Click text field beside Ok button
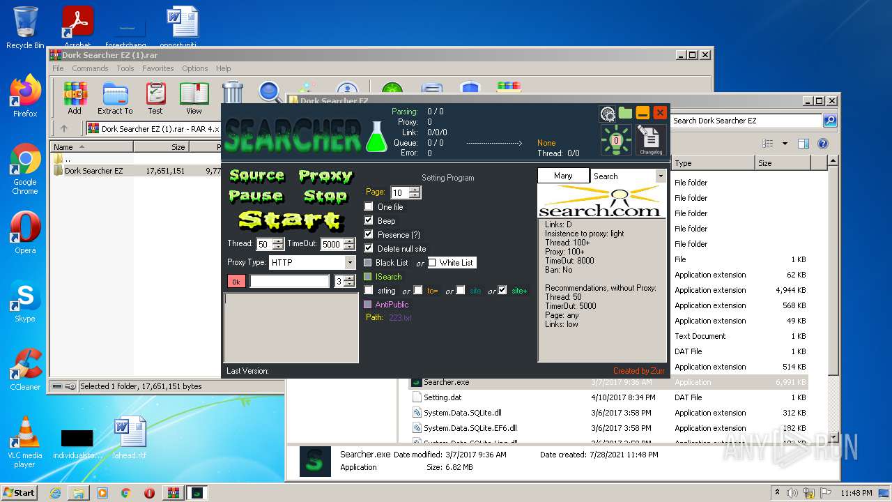This screenshot has width=892, height=502. (x=290, y=281)
